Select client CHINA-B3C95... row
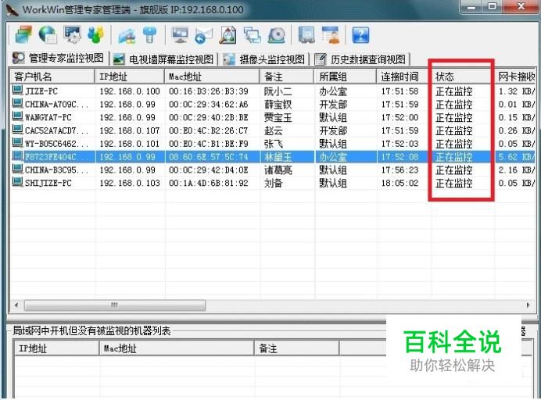Image resolution: width=541 pixels, height=400 pixels. [273, 170]
